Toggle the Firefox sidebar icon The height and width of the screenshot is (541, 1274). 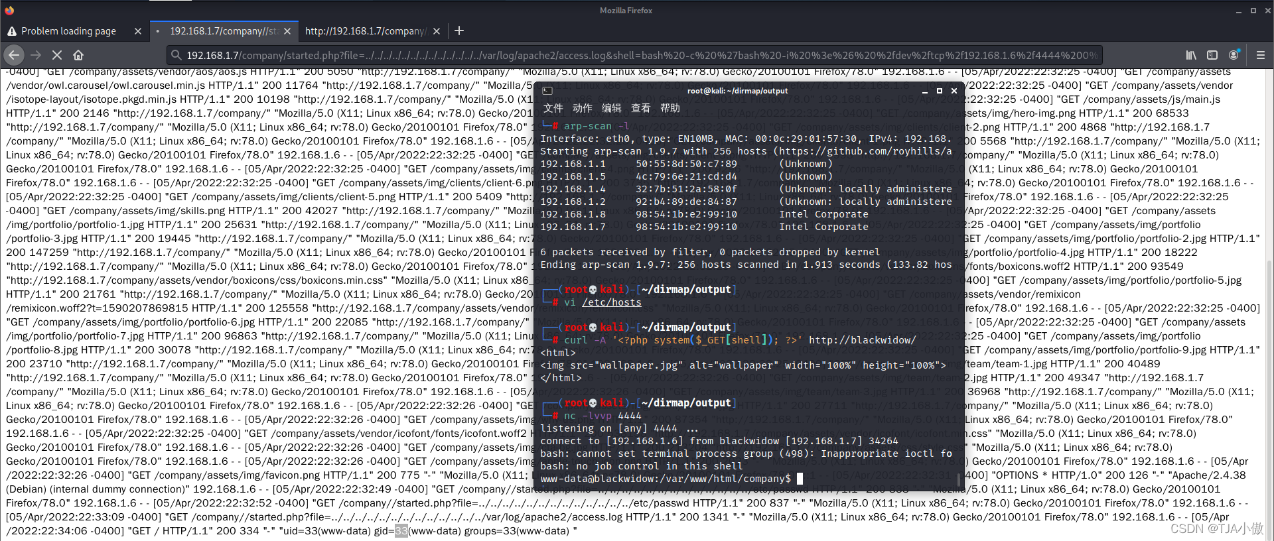1212,55
